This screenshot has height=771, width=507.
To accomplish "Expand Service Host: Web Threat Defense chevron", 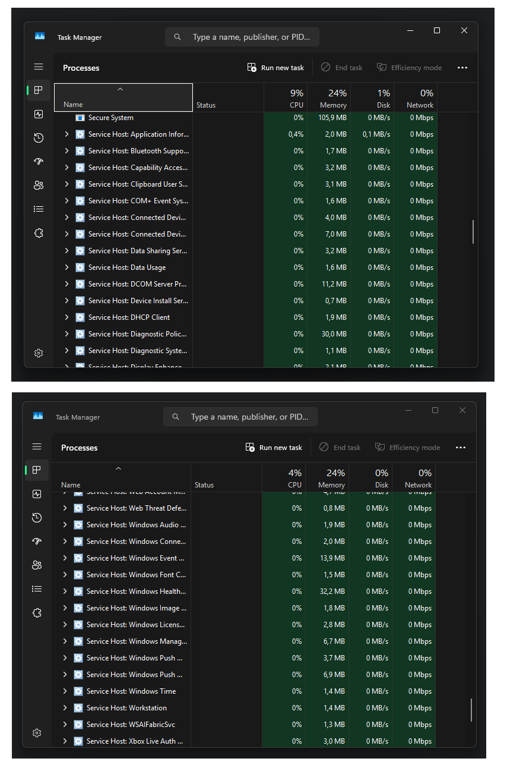I will tap(65, 508).
